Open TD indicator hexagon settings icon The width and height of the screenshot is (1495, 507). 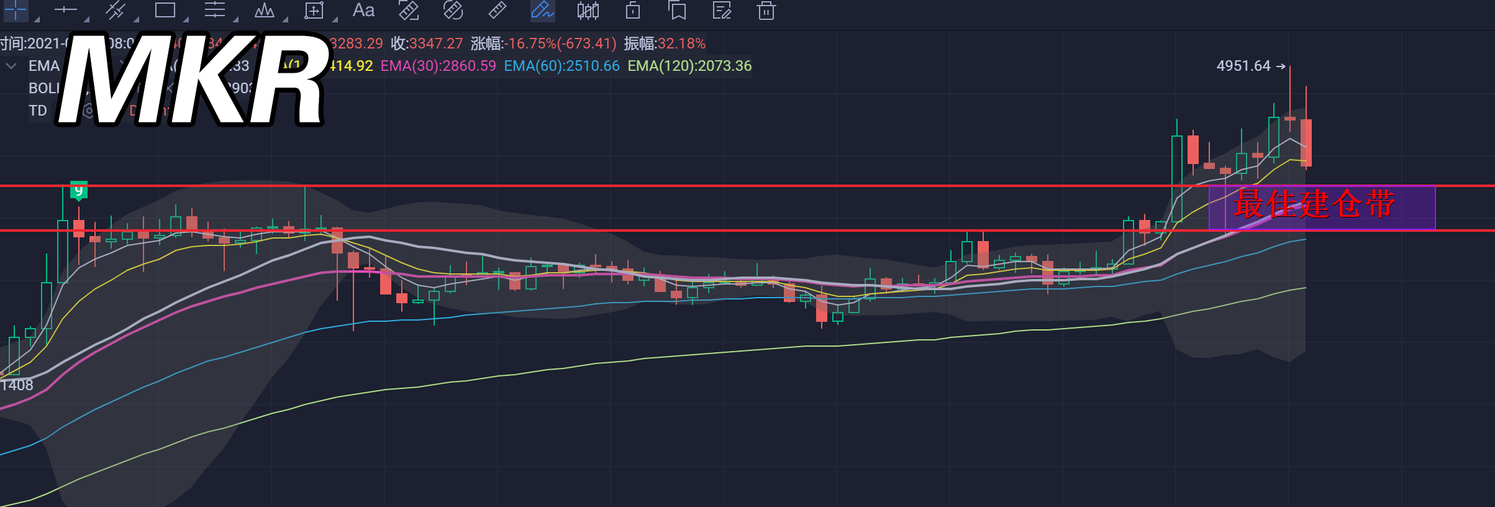click(x=89, y=111)
